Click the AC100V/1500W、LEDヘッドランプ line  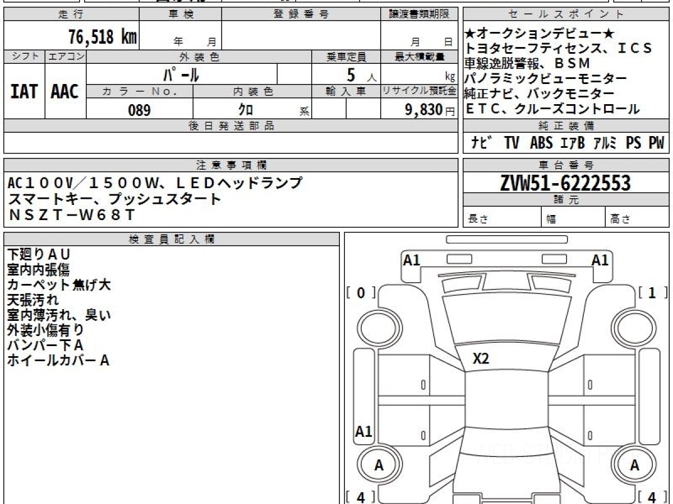(x=155, y=183)
